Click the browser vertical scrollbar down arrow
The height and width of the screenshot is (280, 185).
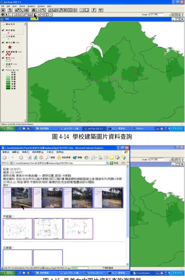(128, 264)
